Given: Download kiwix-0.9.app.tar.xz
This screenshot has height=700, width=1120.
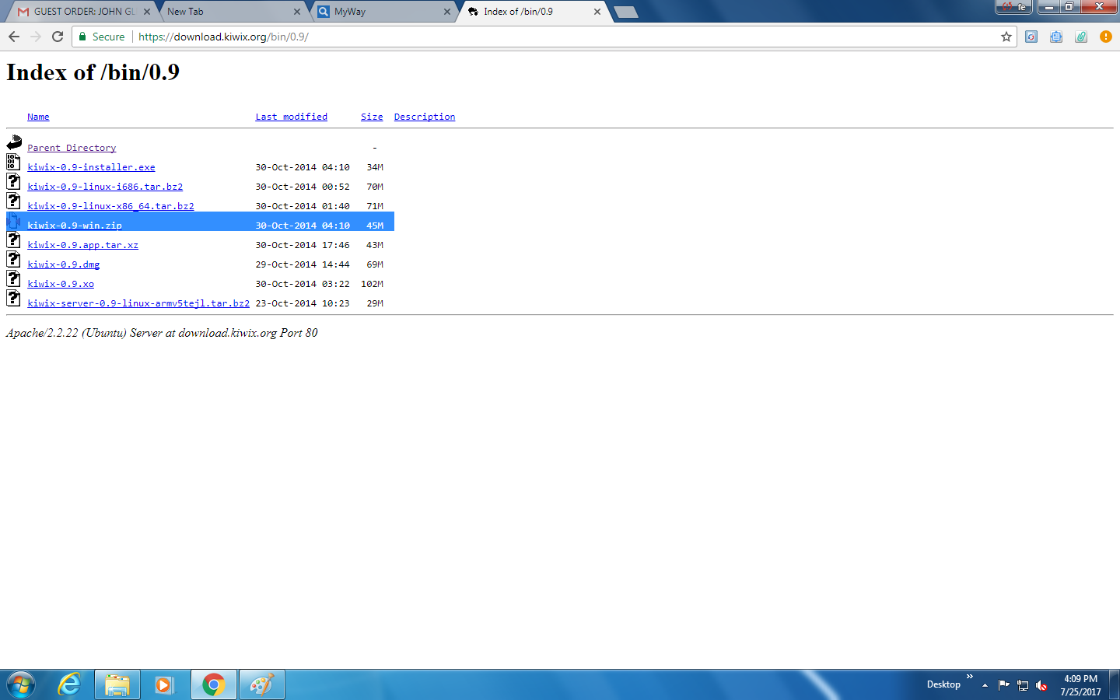Looking at the screenshot, I should coord(82,245).
